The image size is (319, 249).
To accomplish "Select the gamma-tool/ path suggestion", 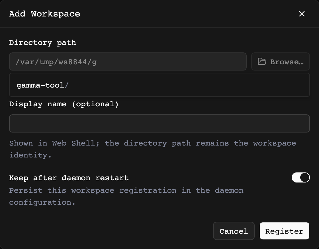I will pyautogui.click(x=159, y=85).
